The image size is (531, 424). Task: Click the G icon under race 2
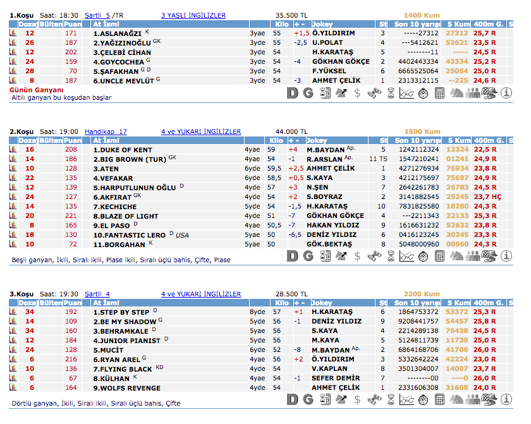308,256
